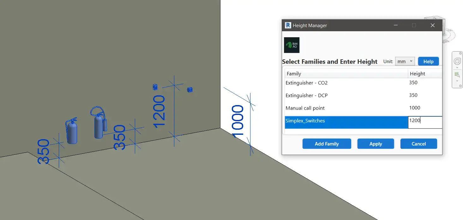Click the Zoom in Region icon
463x220 pixels.
click(457, 75)
